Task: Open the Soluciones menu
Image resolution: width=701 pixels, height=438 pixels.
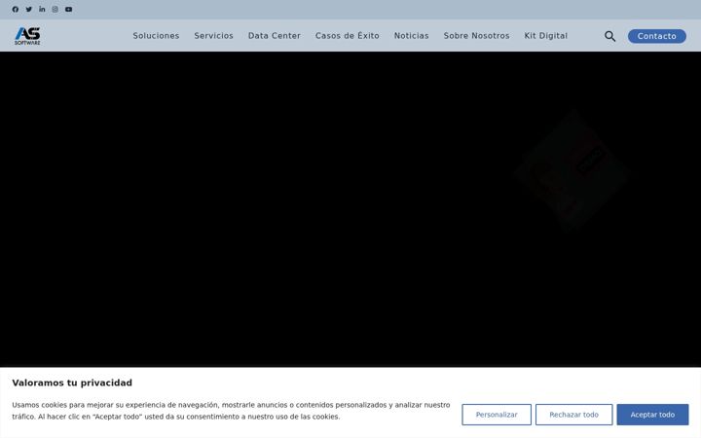Action: tap(156, 36)
